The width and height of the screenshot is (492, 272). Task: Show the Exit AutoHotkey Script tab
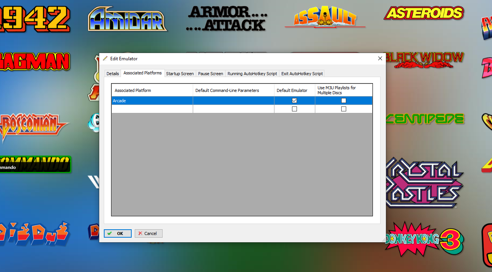[x=302, y=74]
